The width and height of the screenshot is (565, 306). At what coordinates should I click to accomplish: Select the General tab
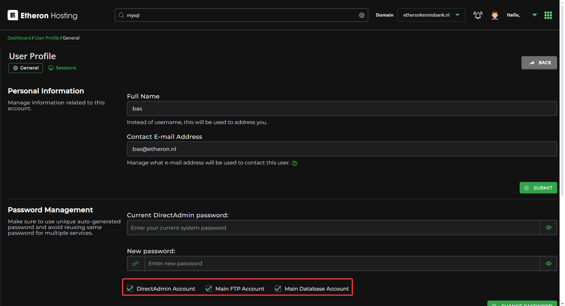point(26,68)
